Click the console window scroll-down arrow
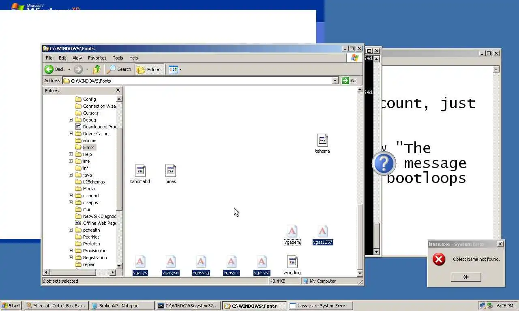This screenshot has width=519, height=311. click(376, 252)
